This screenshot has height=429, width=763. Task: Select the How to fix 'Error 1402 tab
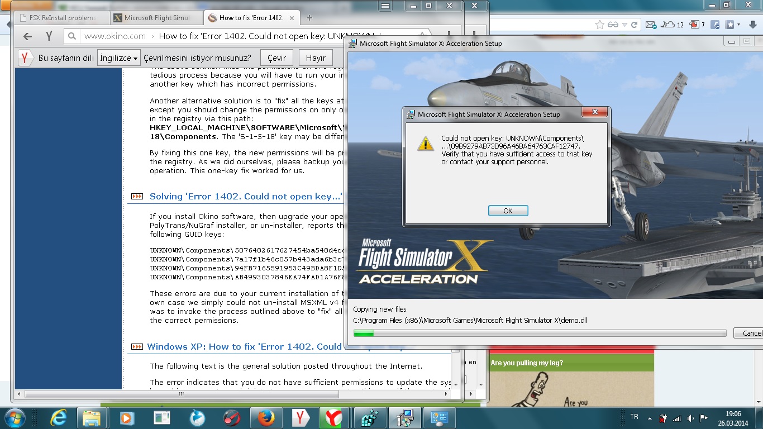251,18
